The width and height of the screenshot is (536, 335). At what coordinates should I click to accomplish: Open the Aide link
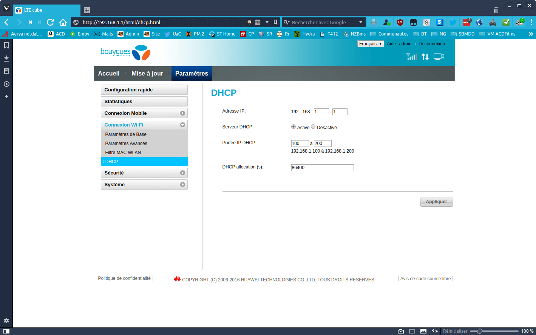pyautogui.click(x=391, y=44)
